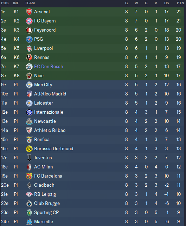Viewport: 186px width, 226px height.
Task: Click the FC Bayern club badge
Action: coord(29,21)
